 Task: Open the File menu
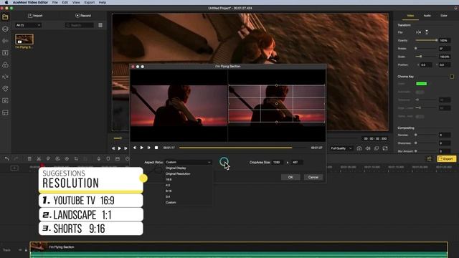[55, 2]
